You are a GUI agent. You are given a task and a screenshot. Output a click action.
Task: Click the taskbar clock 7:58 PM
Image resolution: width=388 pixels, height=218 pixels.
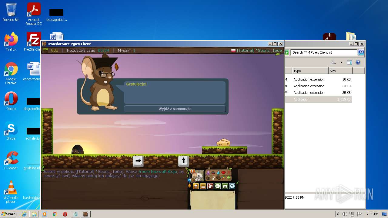click(372, 214)
